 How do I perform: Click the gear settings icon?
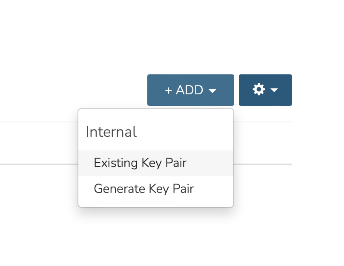[259, 89]
